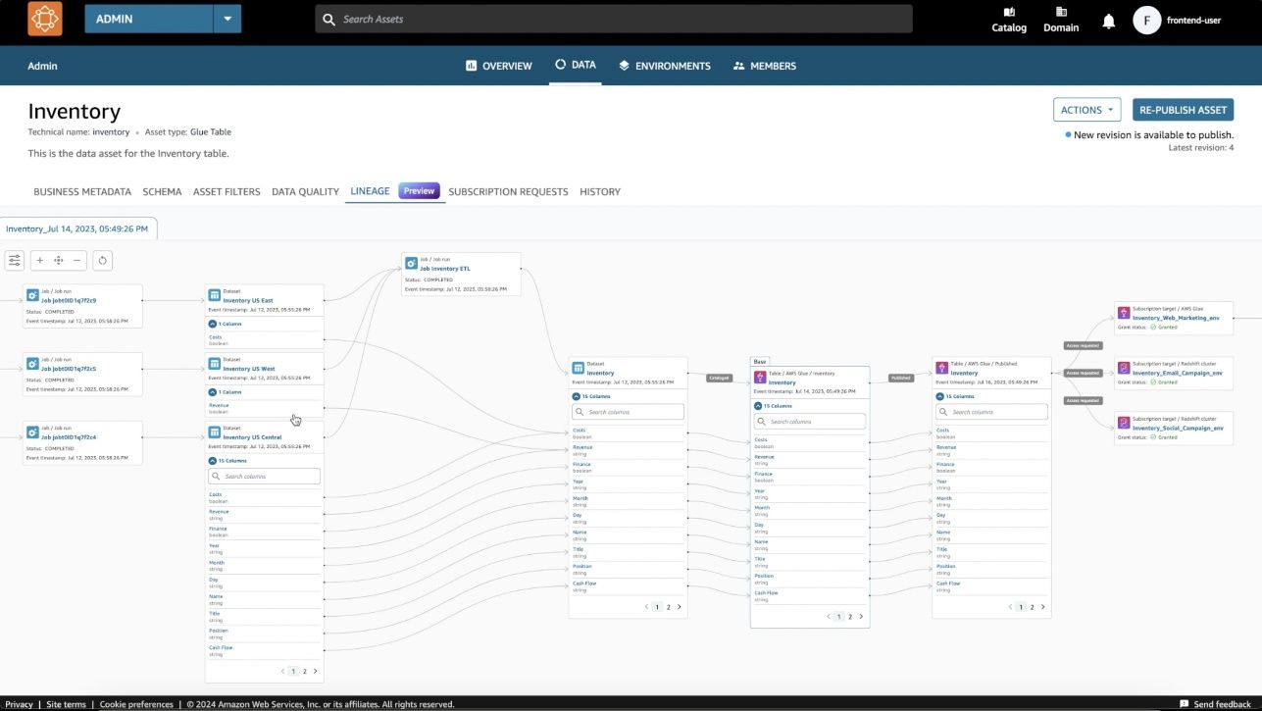Collapse 15 Columns in Published Inventory table
This screenshot has width=1262, height=711.
(x=940, y=396)
